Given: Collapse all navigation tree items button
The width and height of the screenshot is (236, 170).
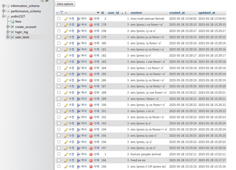Looking at the screenshot, I should coord(43,1).
